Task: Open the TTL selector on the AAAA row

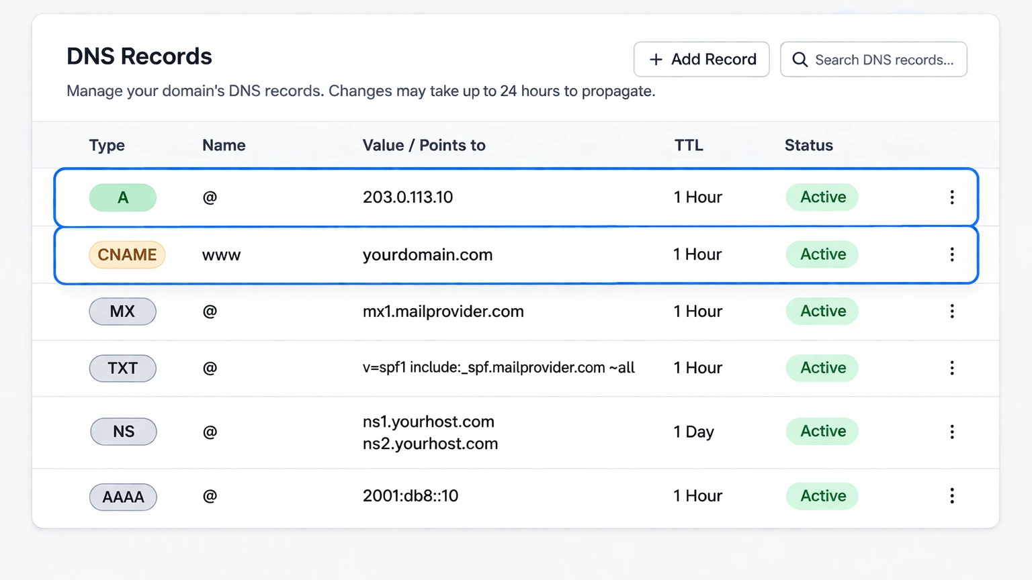Action: (697, 495)
